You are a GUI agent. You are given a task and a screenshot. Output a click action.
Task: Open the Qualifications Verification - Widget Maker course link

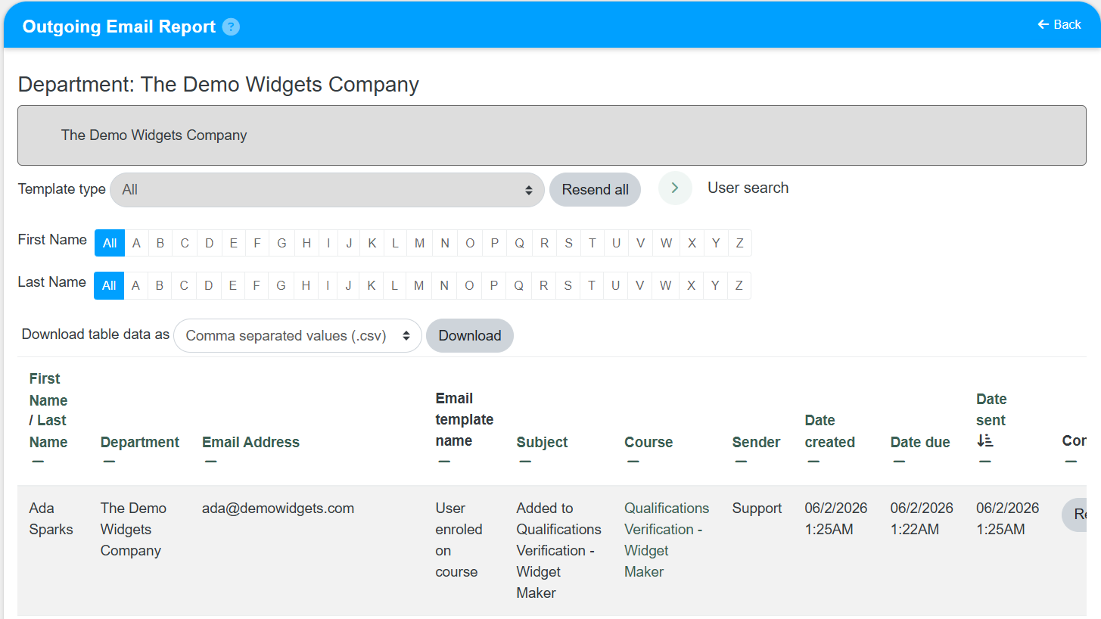pos(667,540)
